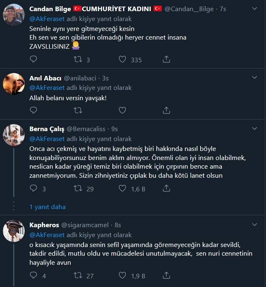Image resolution: width=266 pixels, height=287 pixels.
Task: Like Candan Bilge's tweet
Action: 122,59
